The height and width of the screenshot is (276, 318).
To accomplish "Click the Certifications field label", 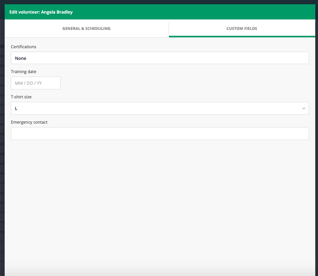I will pyautogui.click(x=23, y=47).
